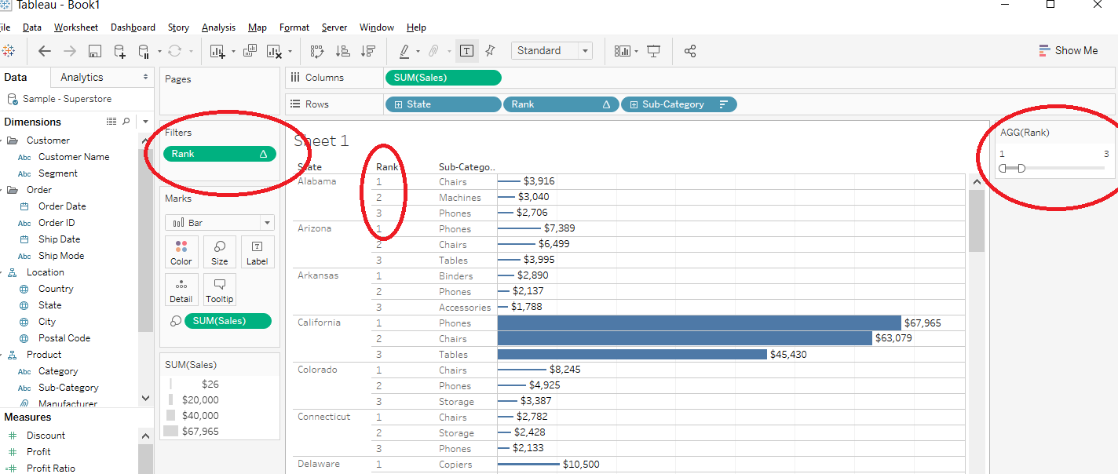Toggle the Highlight pen in the toolbar
The image size is (1118, 474).
405,50
